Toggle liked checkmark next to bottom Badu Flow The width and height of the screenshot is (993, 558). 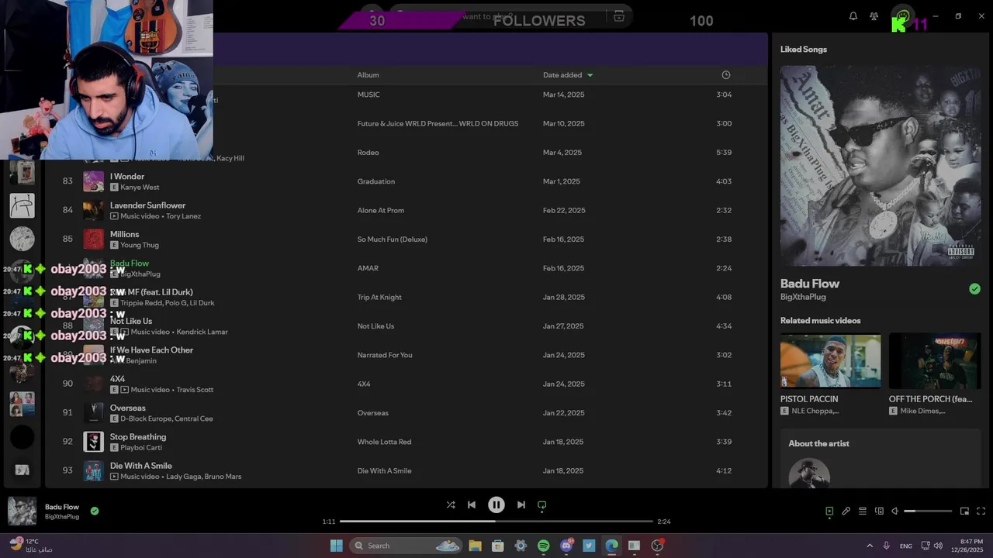(95, 511)
